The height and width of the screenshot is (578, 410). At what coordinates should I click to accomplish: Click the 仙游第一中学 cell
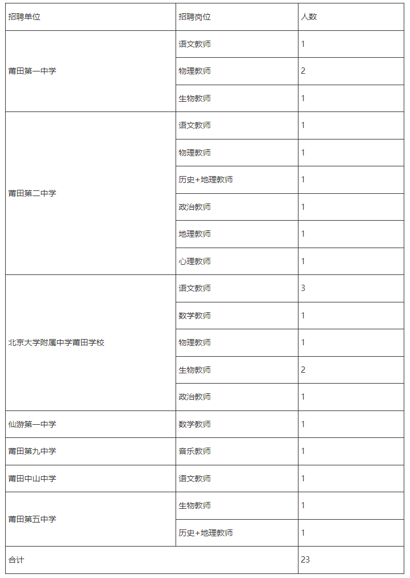click(33, 424)
